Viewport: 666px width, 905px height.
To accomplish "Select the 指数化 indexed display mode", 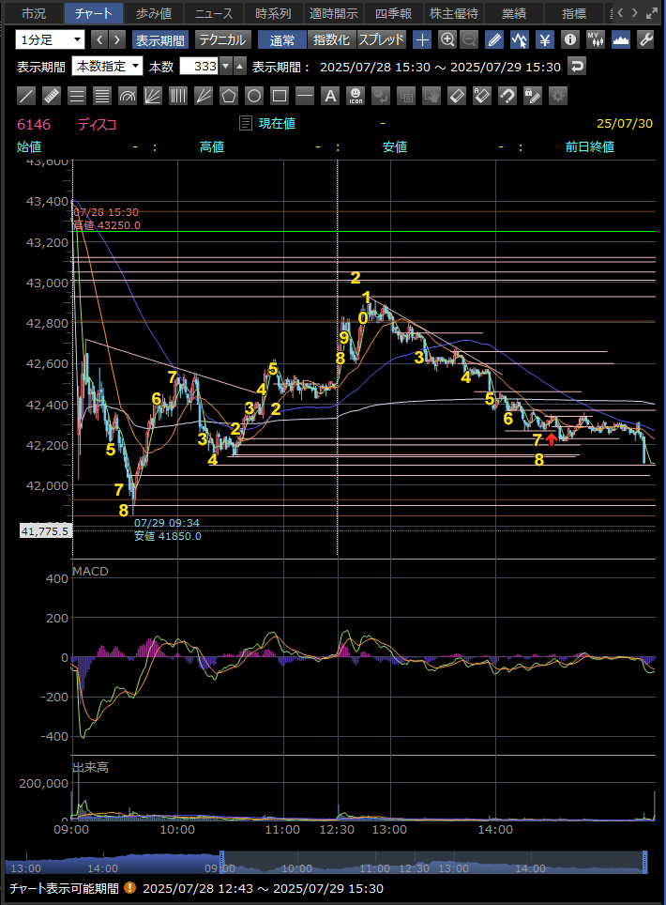I will 331,39.
